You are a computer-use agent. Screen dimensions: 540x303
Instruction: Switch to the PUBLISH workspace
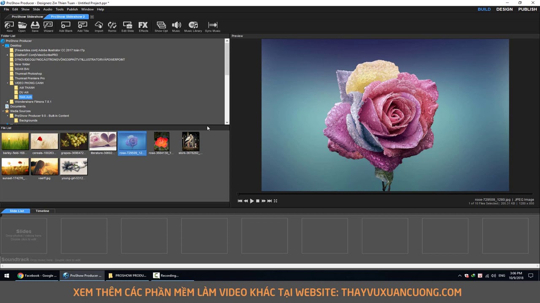(x=527, y=9)
